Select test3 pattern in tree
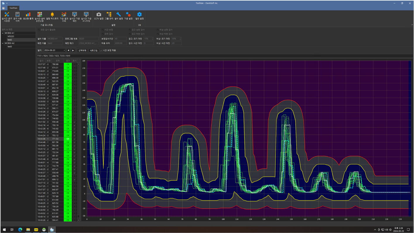 10,47
